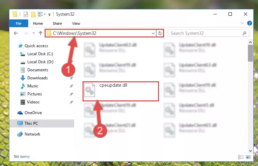Expand the ribbon using the chevron
Screen dimensions: 258x166
tap(242, 23)
